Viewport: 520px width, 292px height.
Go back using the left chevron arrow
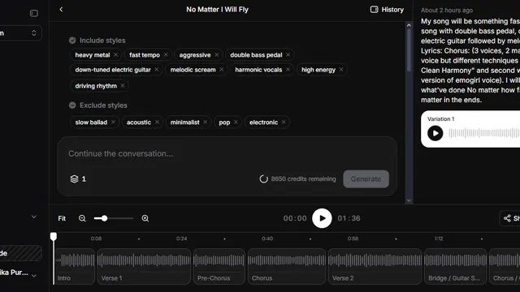pos(61,9)
